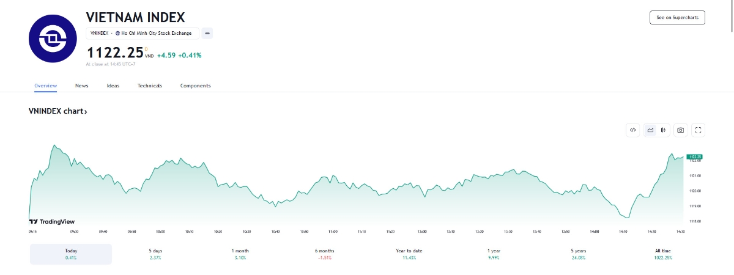Switch chart to candlestick style
Viewport: 734px width, 275px height.
[663, 130]
